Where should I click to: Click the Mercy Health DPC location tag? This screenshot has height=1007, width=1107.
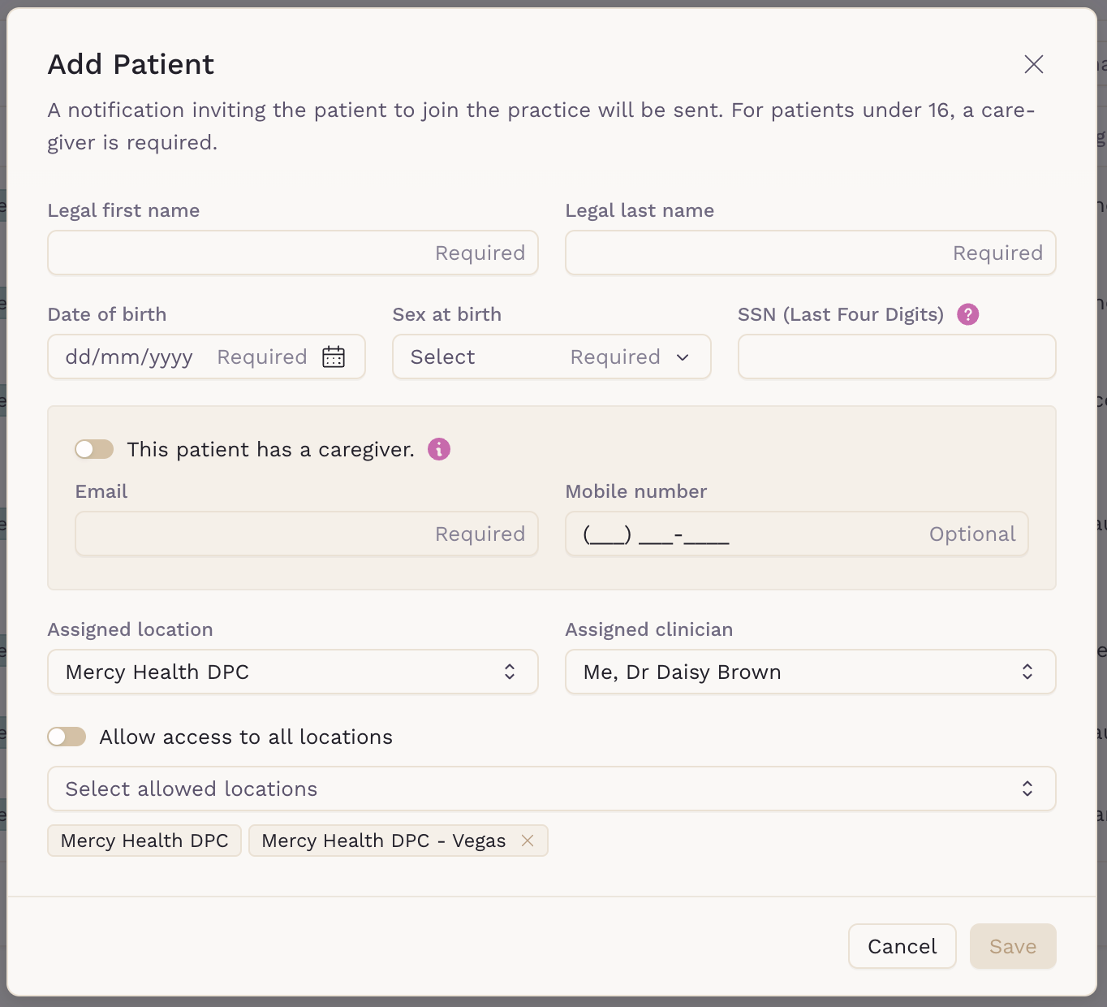[x=144, y=841]
